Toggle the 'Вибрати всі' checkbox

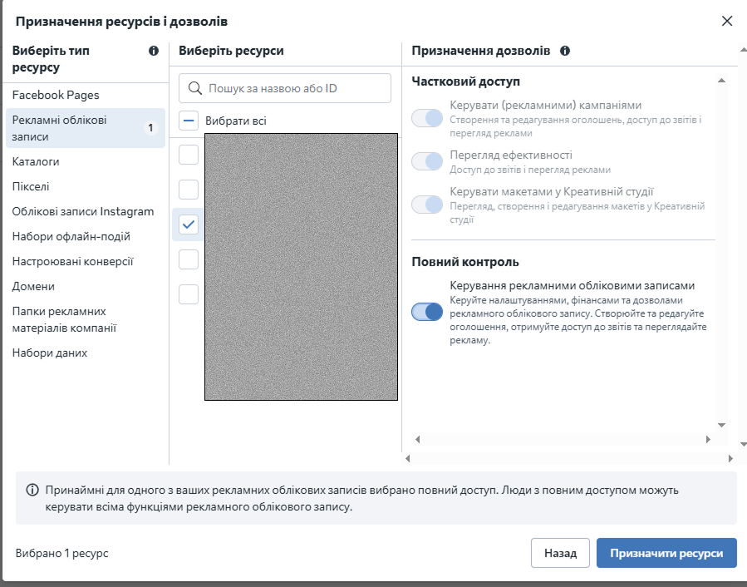click(189, 121)
